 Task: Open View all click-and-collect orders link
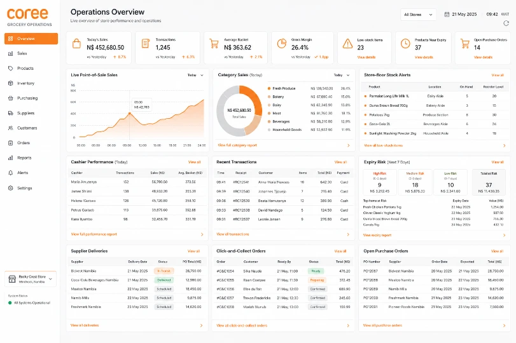coord(242,326)
